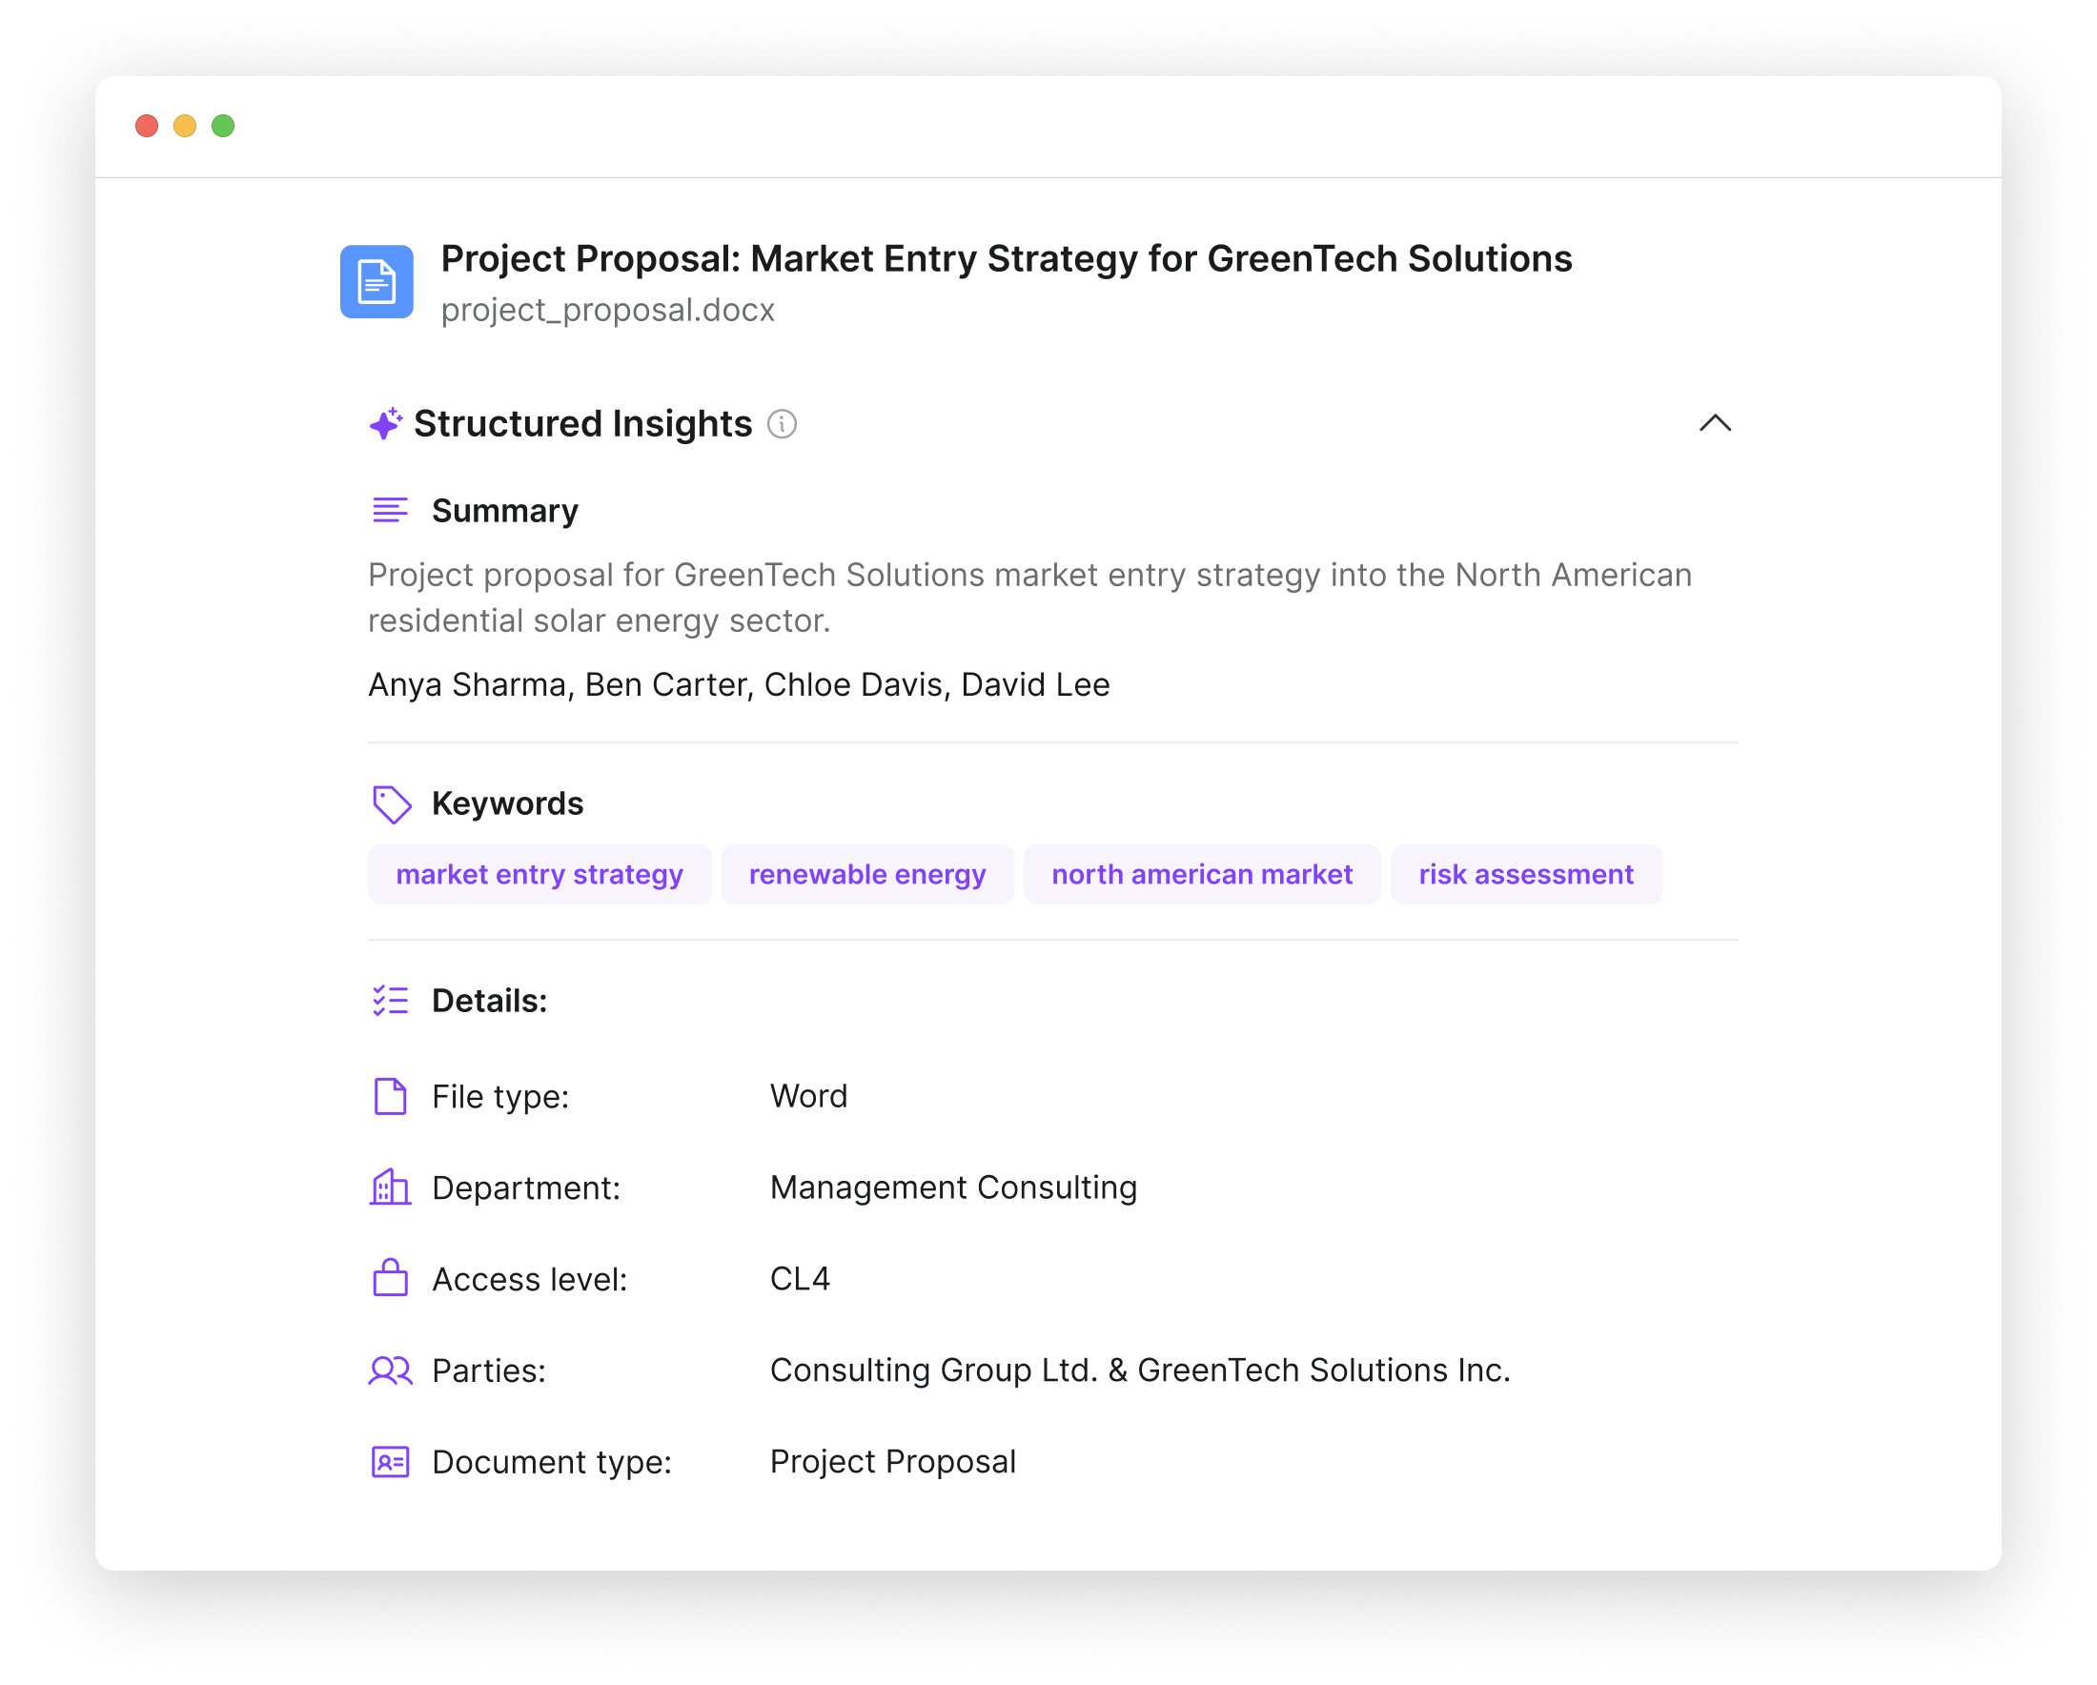Image resolution: width=2097 pixels, height=1685 pixels.
Task: Click the Document type badge icon
Action: (x=391, y=1461)
